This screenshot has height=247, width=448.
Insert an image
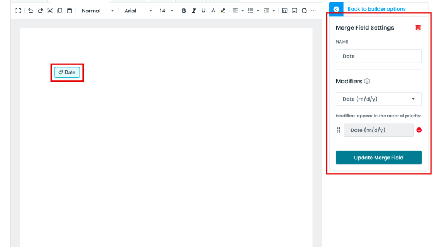pos(294,11)
